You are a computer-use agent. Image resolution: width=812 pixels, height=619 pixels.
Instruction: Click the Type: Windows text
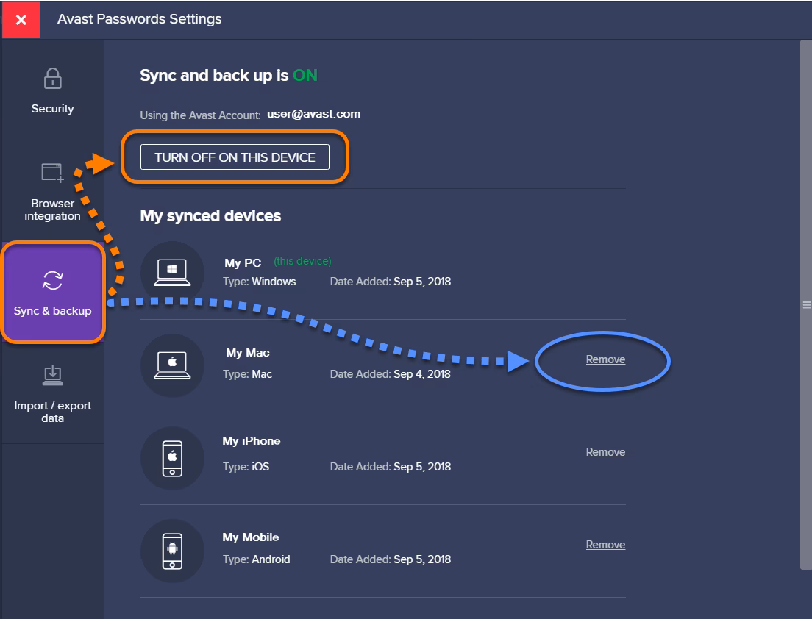pyautogui.click(x=260, y=282)
